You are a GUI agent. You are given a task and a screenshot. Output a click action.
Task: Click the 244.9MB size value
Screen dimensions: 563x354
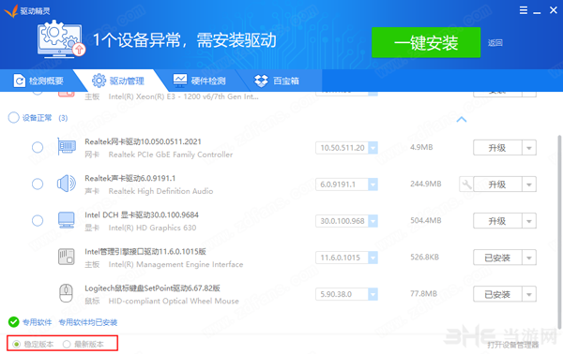click(x=426, y=184)
